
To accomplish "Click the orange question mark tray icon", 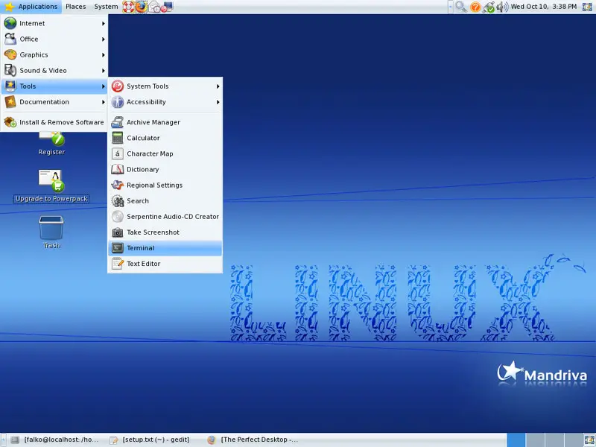I will pos(475,7).
